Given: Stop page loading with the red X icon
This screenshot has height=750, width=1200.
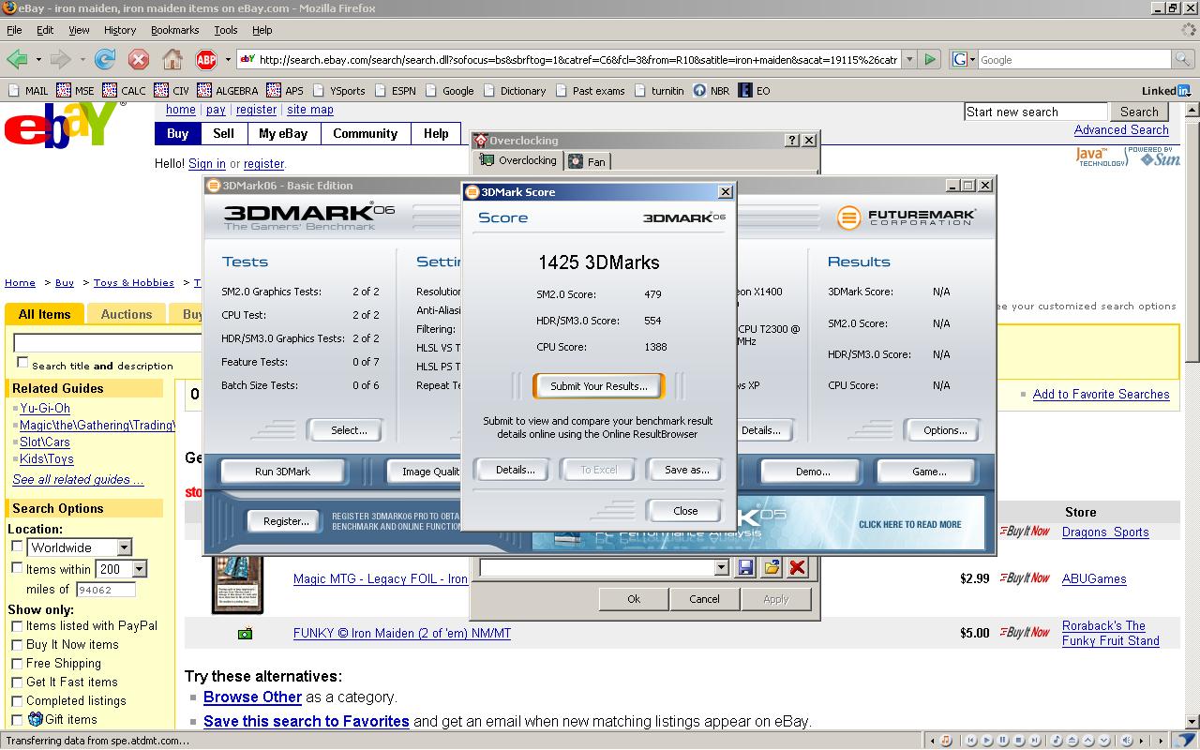Looking at the screenshot, I should (138, 59).
